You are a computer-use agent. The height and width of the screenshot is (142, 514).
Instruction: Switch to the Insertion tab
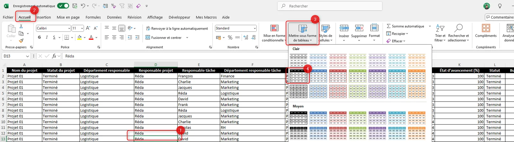(44, 17)
